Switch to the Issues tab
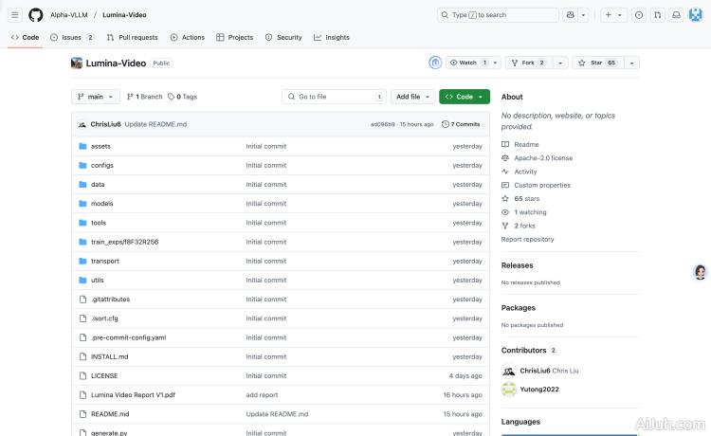This screenshot has width=711, height=436. click(71, 37)
